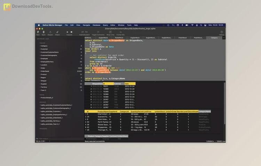Click the 'Query executed successfully' status text
261x166 pixels.
(x=95, y=141)
